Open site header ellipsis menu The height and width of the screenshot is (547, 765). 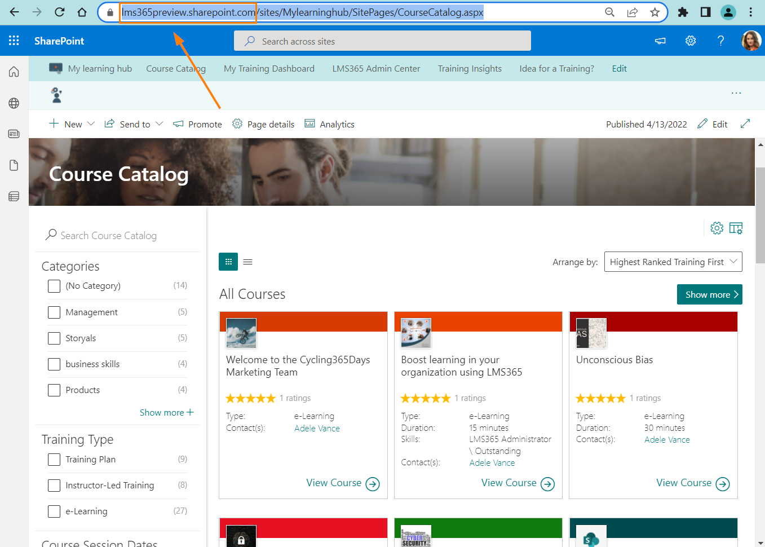[736, 93]
